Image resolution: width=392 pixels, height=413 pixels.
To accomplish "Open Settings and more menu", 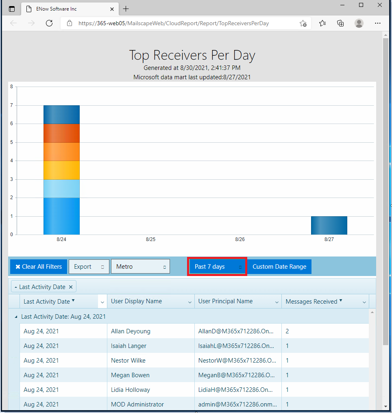I will (x=377, y=23).
